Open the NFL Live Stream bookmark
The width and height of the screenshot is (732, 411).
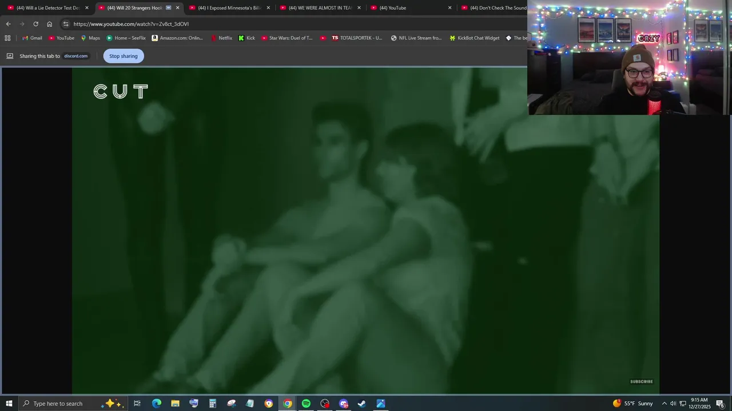tap(416, 38)
